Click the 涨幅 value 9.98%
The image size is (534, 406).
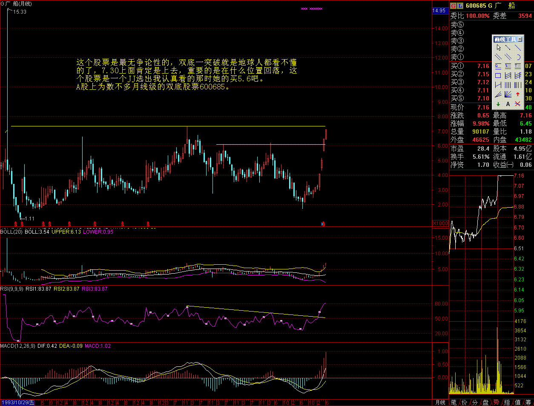click(x=481, y=123)
